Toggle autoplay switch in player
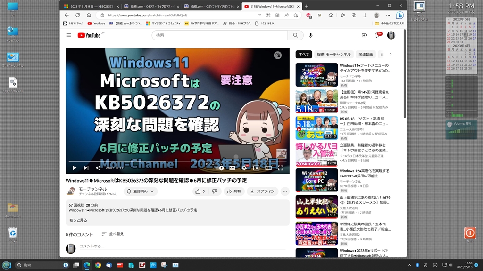Image resolution: width=483 pixels, height=271 pixels. (x=221, y=168)
